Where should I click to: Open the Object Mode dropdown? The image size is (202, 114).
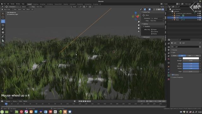click(x=7, y=9)
